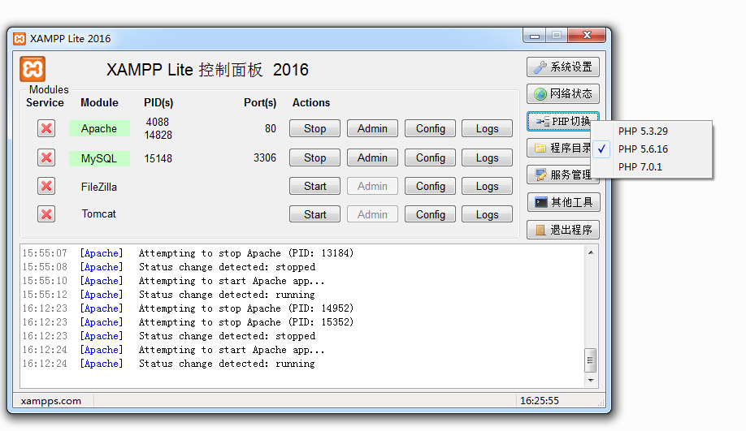Open other tools with the terminal icon
Viewport: 746px width, 431px height.
tap(563, 202)
